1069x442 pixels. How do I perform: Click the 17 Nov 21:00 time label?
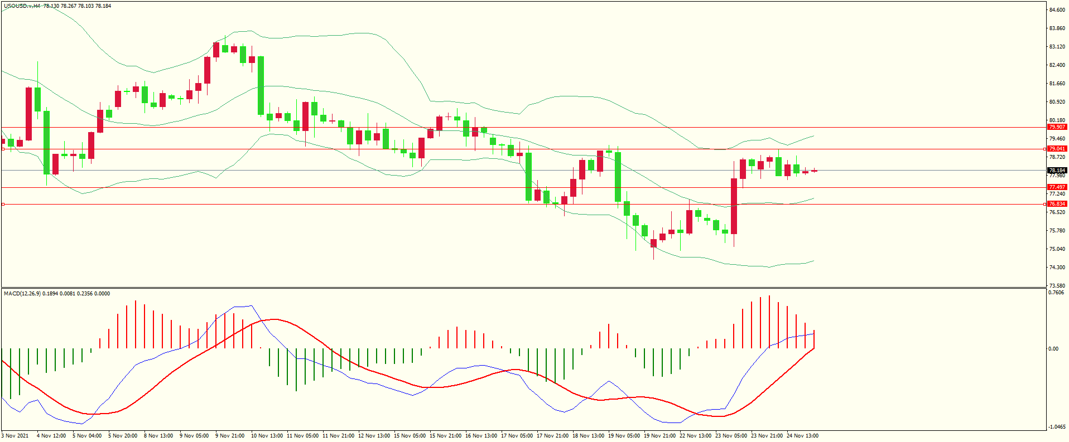tap(552, 436)
